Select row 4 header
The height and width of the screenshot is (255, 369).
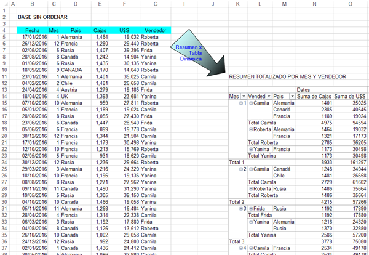[x=4, y=30]
